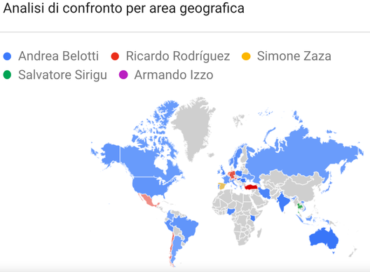Click the purple Armando Izzo legend dot
370x272 pixels.
pos(123,75)
